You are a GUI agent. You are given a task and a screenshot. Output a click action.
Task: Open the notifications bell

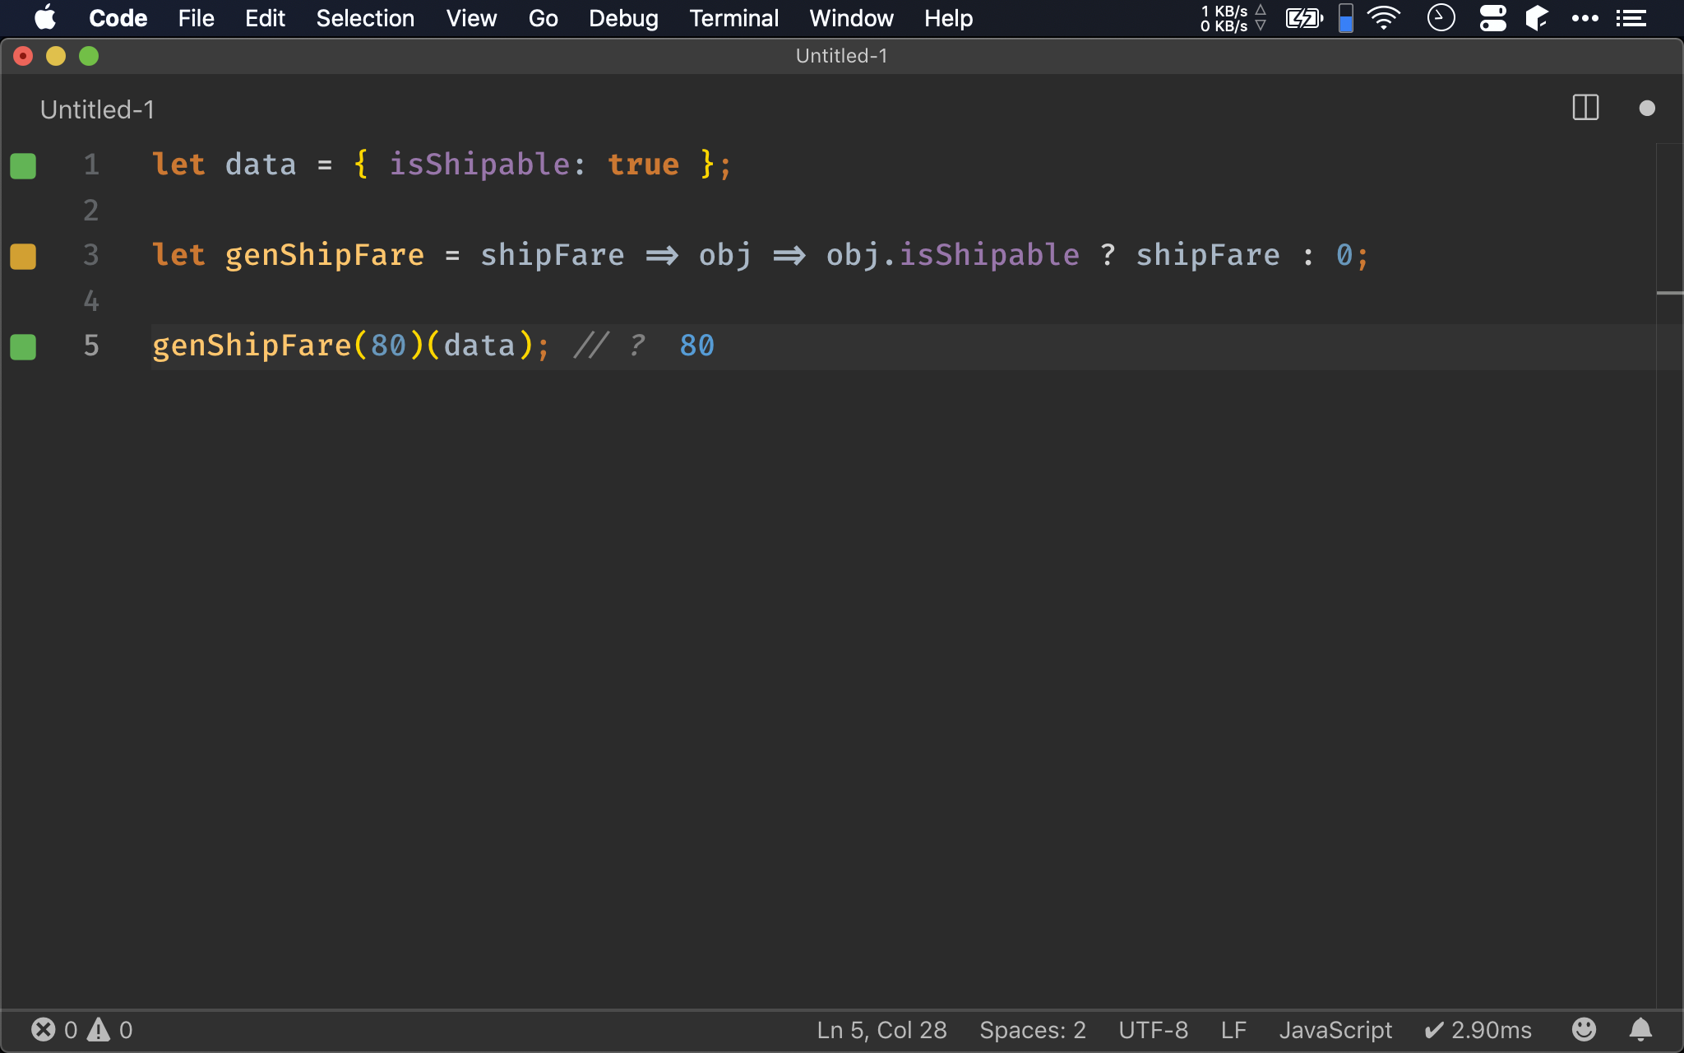[x=1640, y=1029]
